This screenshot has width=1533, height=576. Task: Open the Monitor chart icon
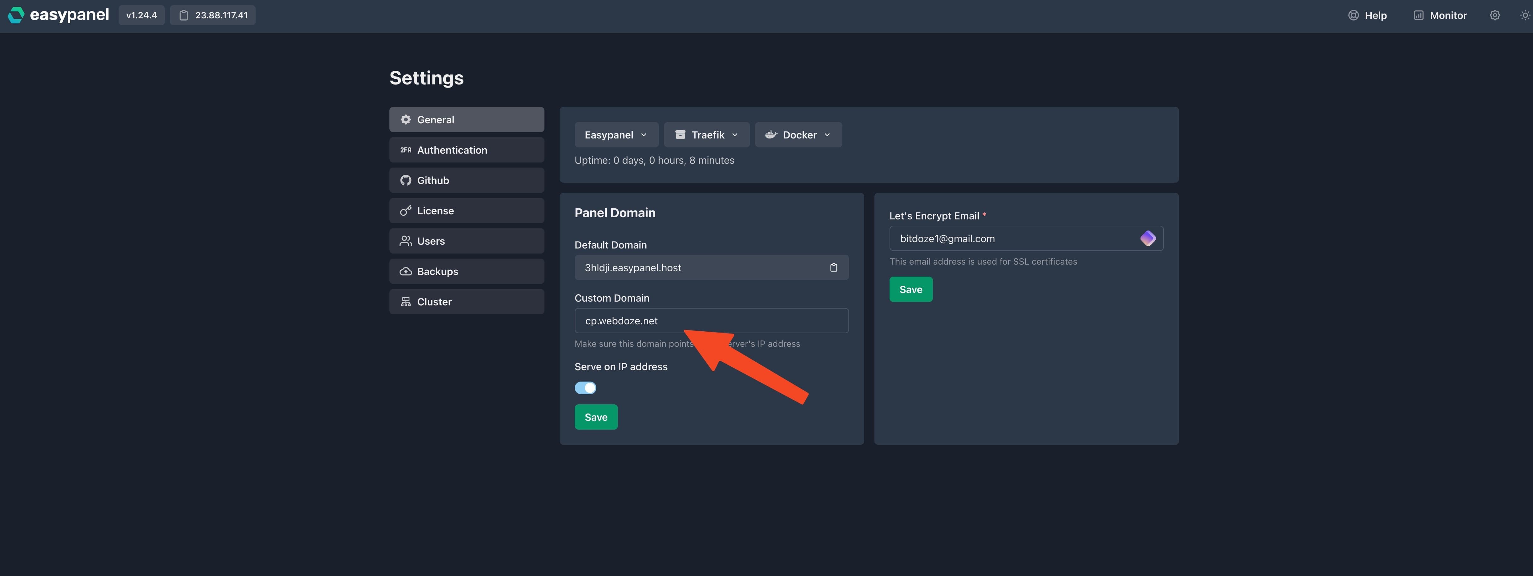1419,15
